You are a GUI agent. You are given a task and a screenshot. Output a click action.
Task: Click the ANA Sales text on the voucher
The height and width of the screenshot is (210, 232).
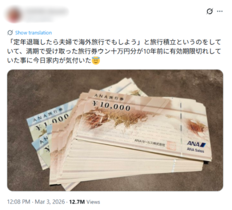(x=195, y=150)
